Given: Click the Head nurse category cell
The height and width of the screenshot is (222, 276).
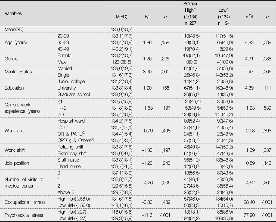Looking at the screenshot, I should pyautogui.click(x=69, y=167).
